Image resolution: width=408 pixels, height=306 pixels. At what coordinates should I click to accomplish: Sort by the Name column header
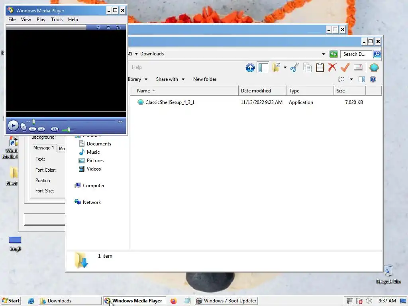184,91
